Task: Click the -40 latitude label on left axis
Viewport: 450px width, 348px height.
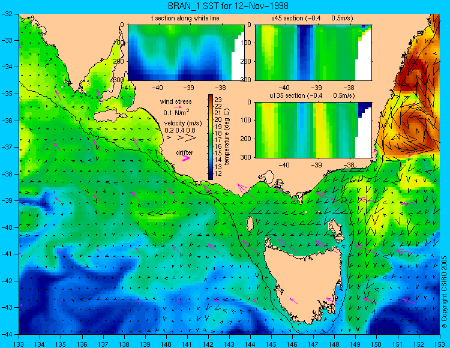Action: pyautogui.click(x=7, y=227)
